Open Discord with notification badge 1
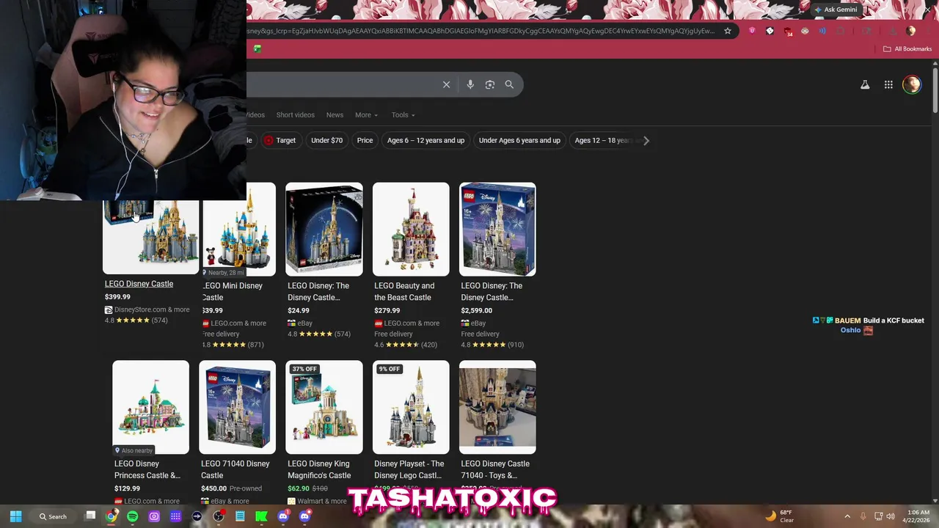This screenshot has width=939, height=528. tap(283, 516)
